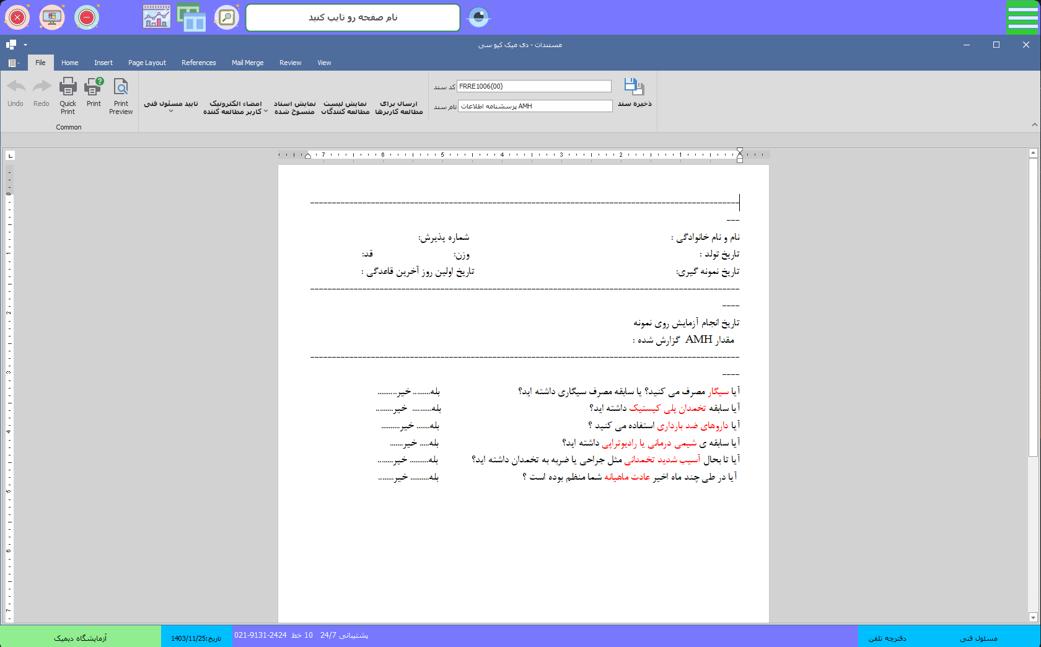Viewport: 1041px width, 647px height.
Task: Click the کد سند input field
Action: pyautogui.click(x=534, y=86)
